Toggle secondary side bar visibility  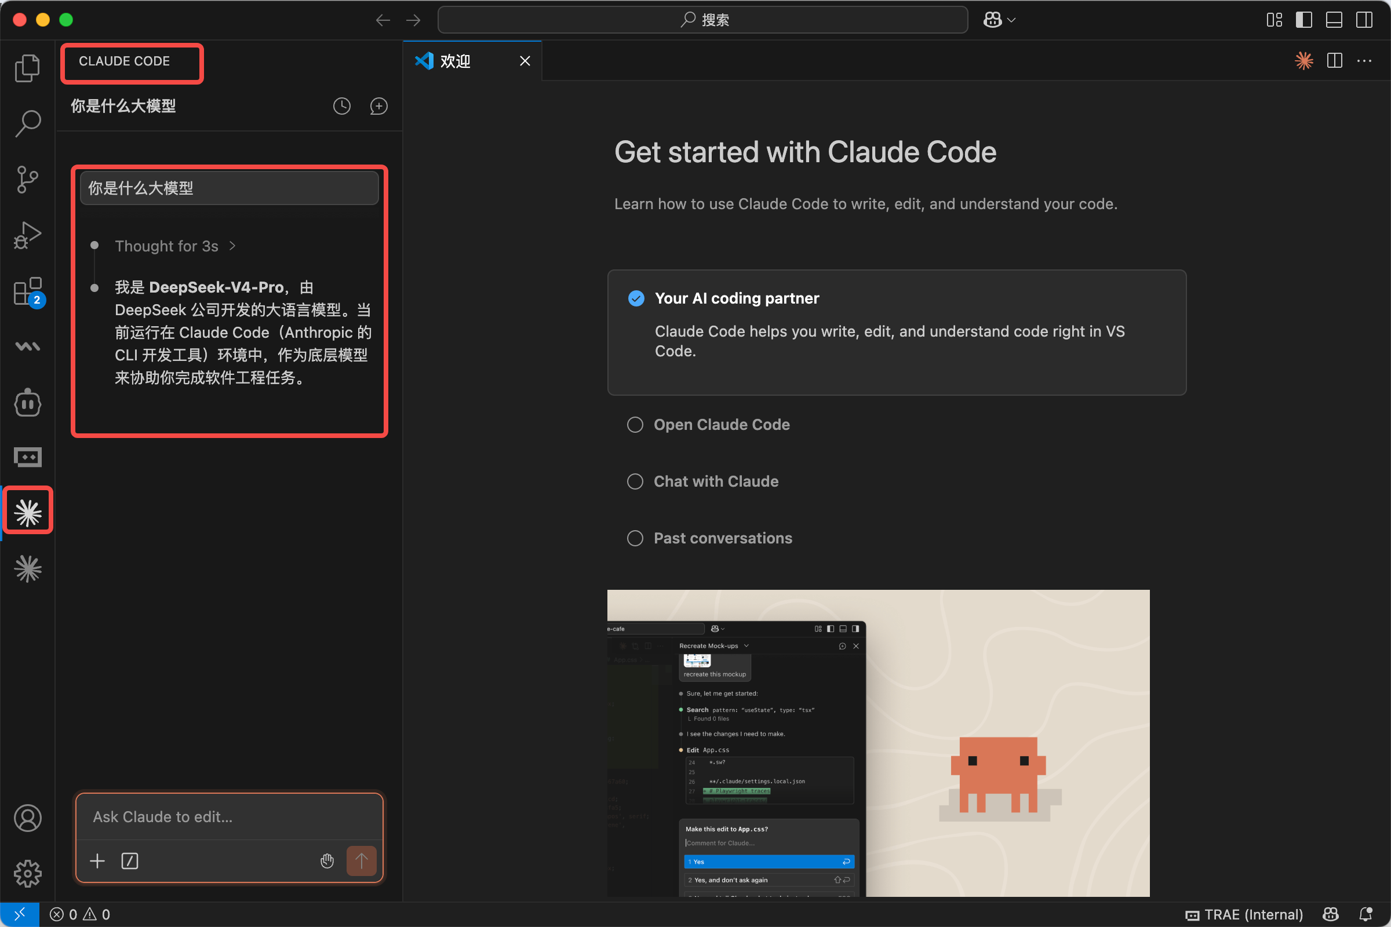[x=1364, y=20]
